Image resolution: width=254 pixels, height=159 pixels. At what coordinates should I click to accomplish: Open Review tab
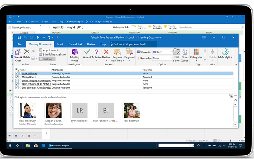91,44
